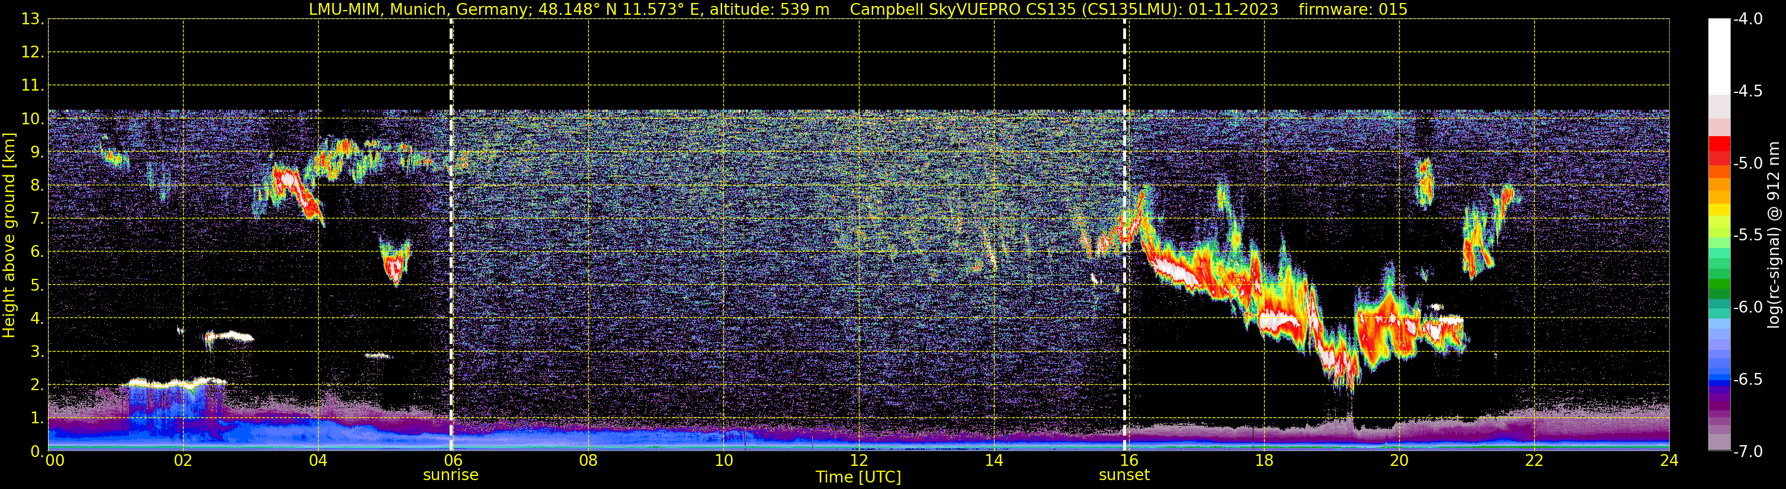Click the y-axis tick label '6'
This screenshot has height=489, width=1786.
36,252
